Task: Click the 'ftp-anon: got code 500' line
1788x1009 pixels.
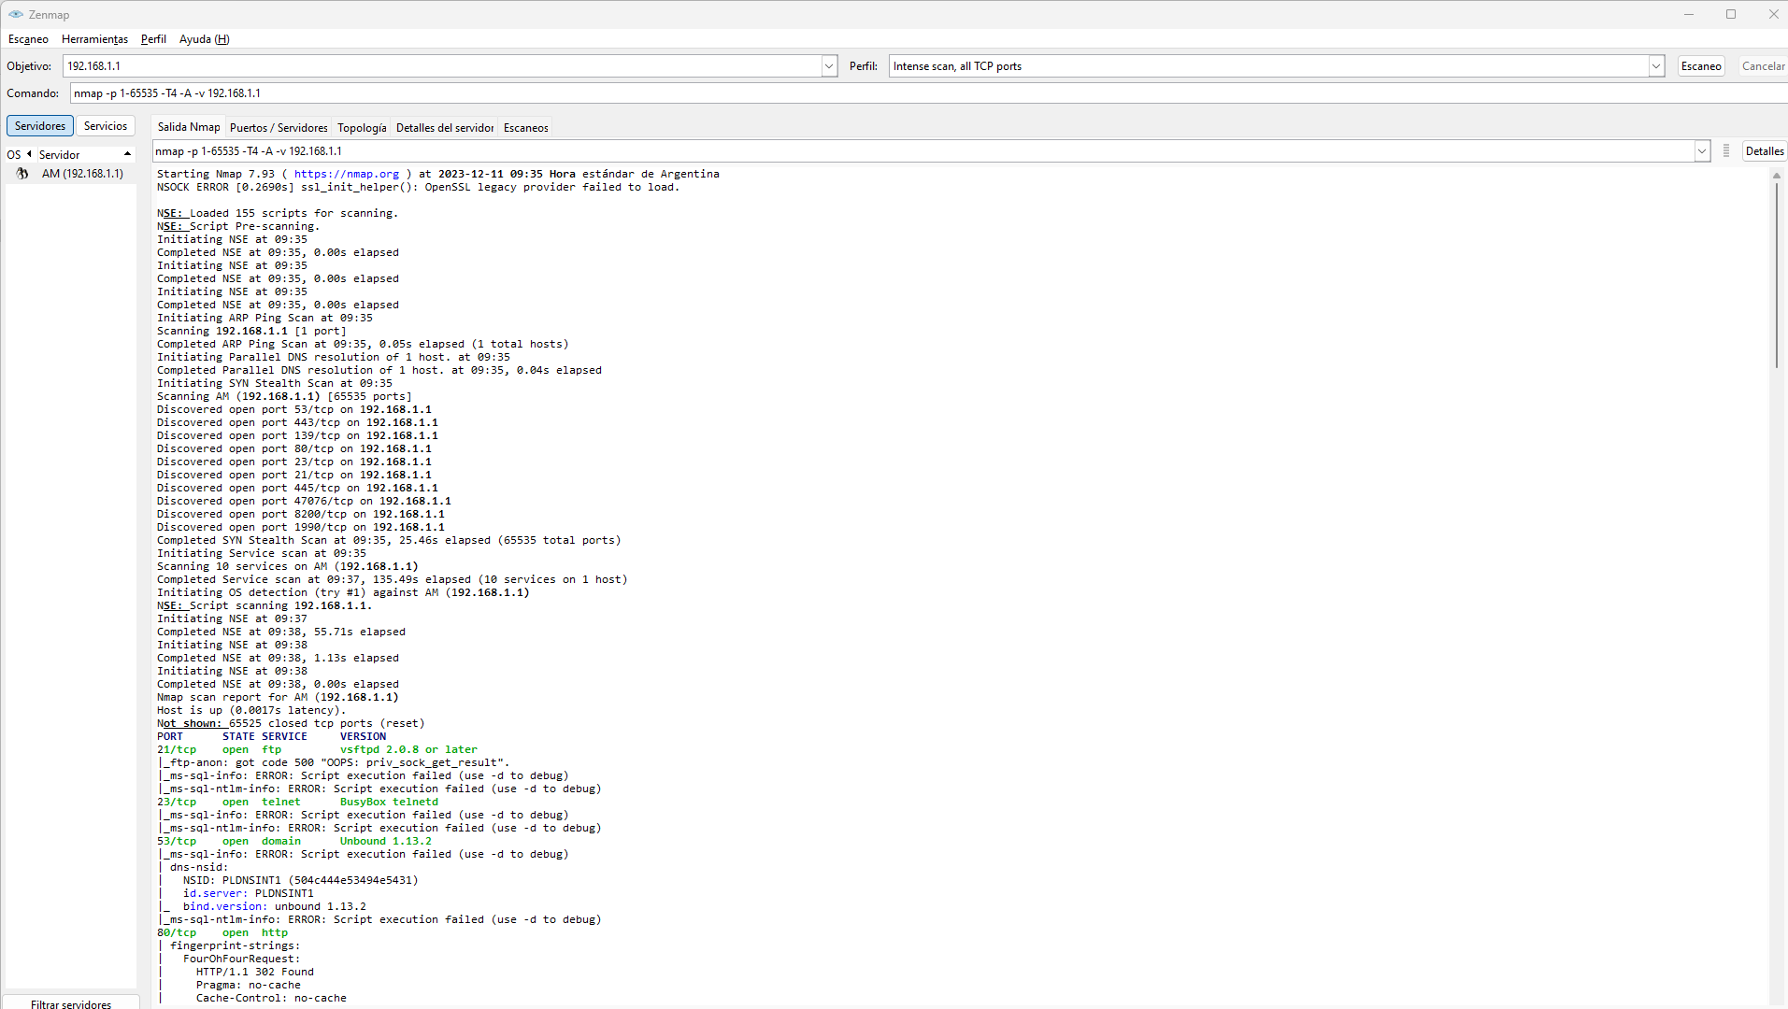Action: [x=336, y=762]
